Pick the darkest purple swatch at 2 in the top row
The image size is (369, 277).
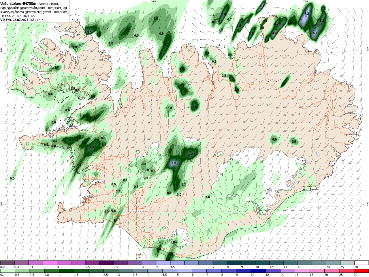[106, 262]
